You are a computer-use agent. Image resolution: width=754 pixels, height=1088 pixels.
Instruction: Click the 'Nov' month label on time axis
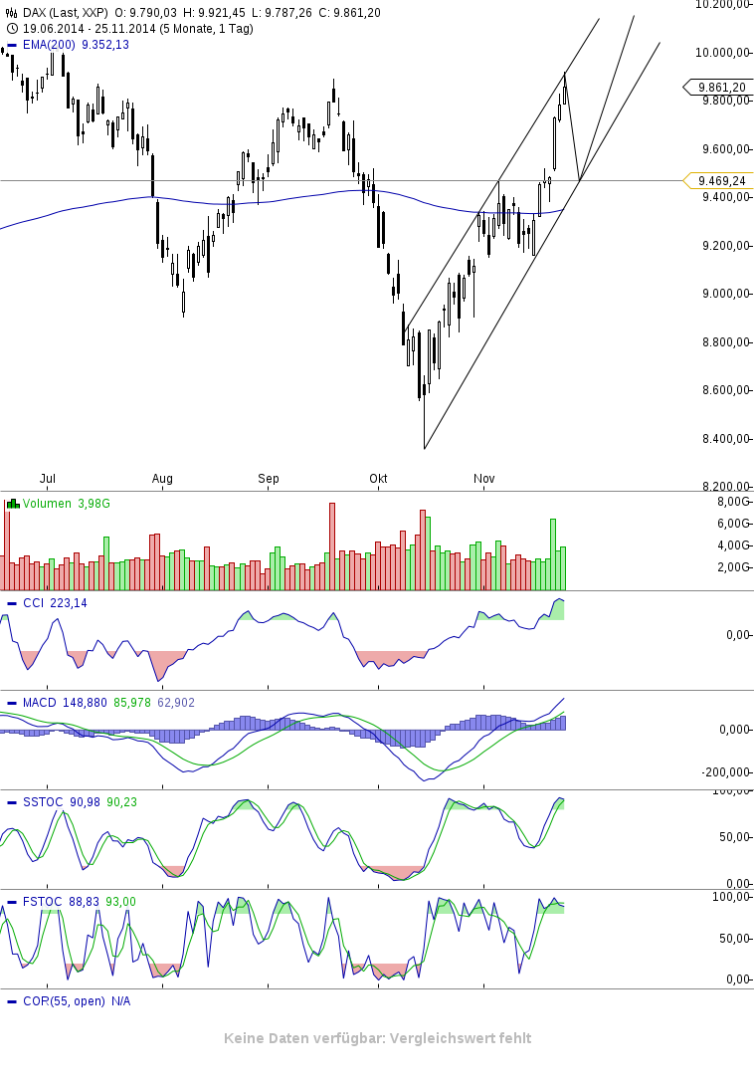coord(484,478)
